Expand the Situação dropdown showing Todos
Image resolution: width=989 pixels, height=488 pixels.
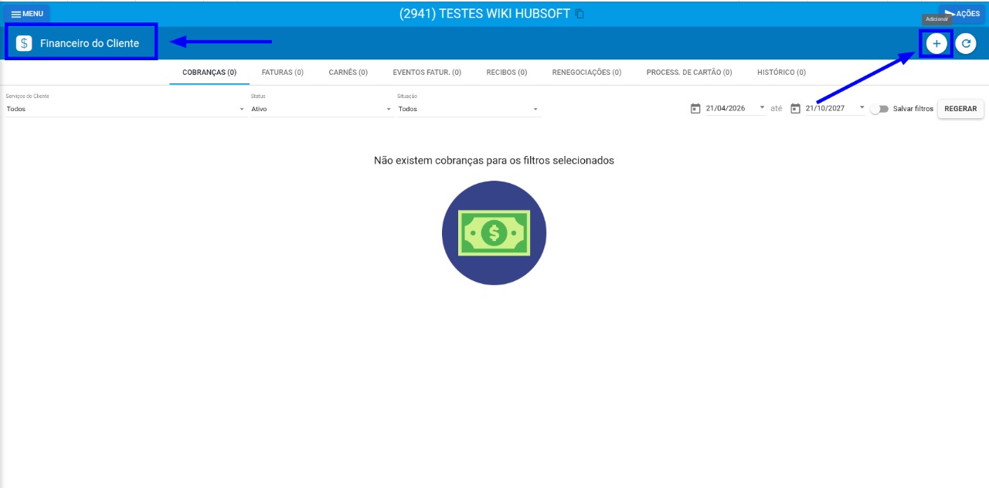[x=469, y=109]
